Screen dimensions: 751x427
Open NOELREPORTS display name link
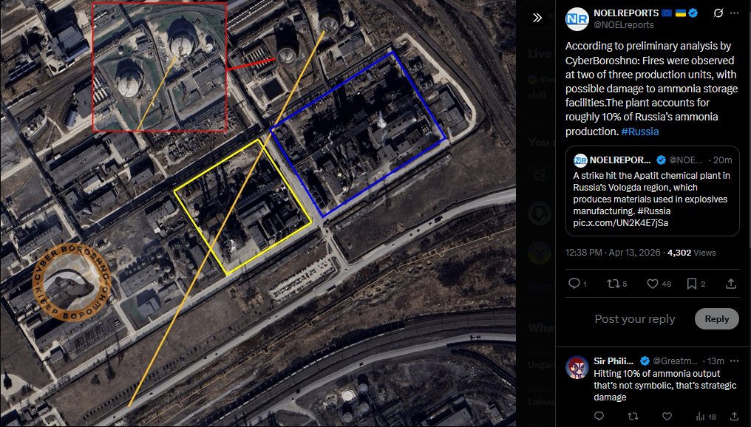click(x=626, y=13)
